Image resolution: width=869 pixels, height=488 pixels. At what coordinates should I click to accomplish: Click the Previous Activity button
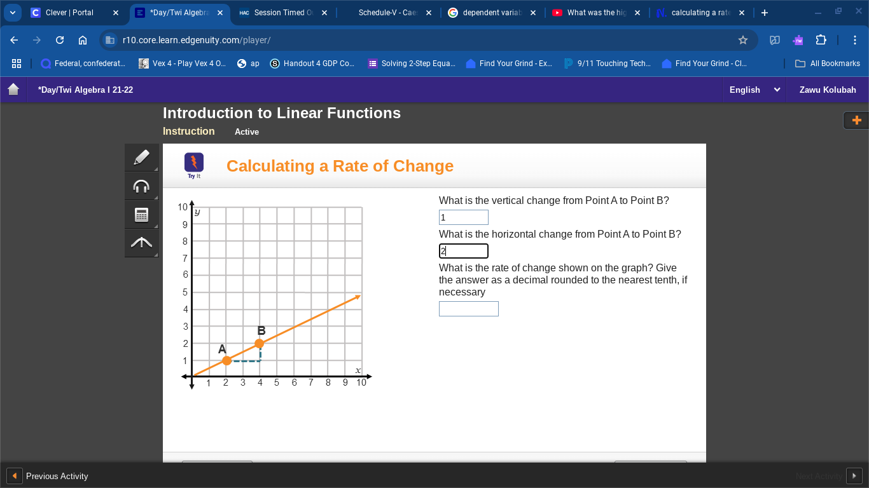click(43, 475)
